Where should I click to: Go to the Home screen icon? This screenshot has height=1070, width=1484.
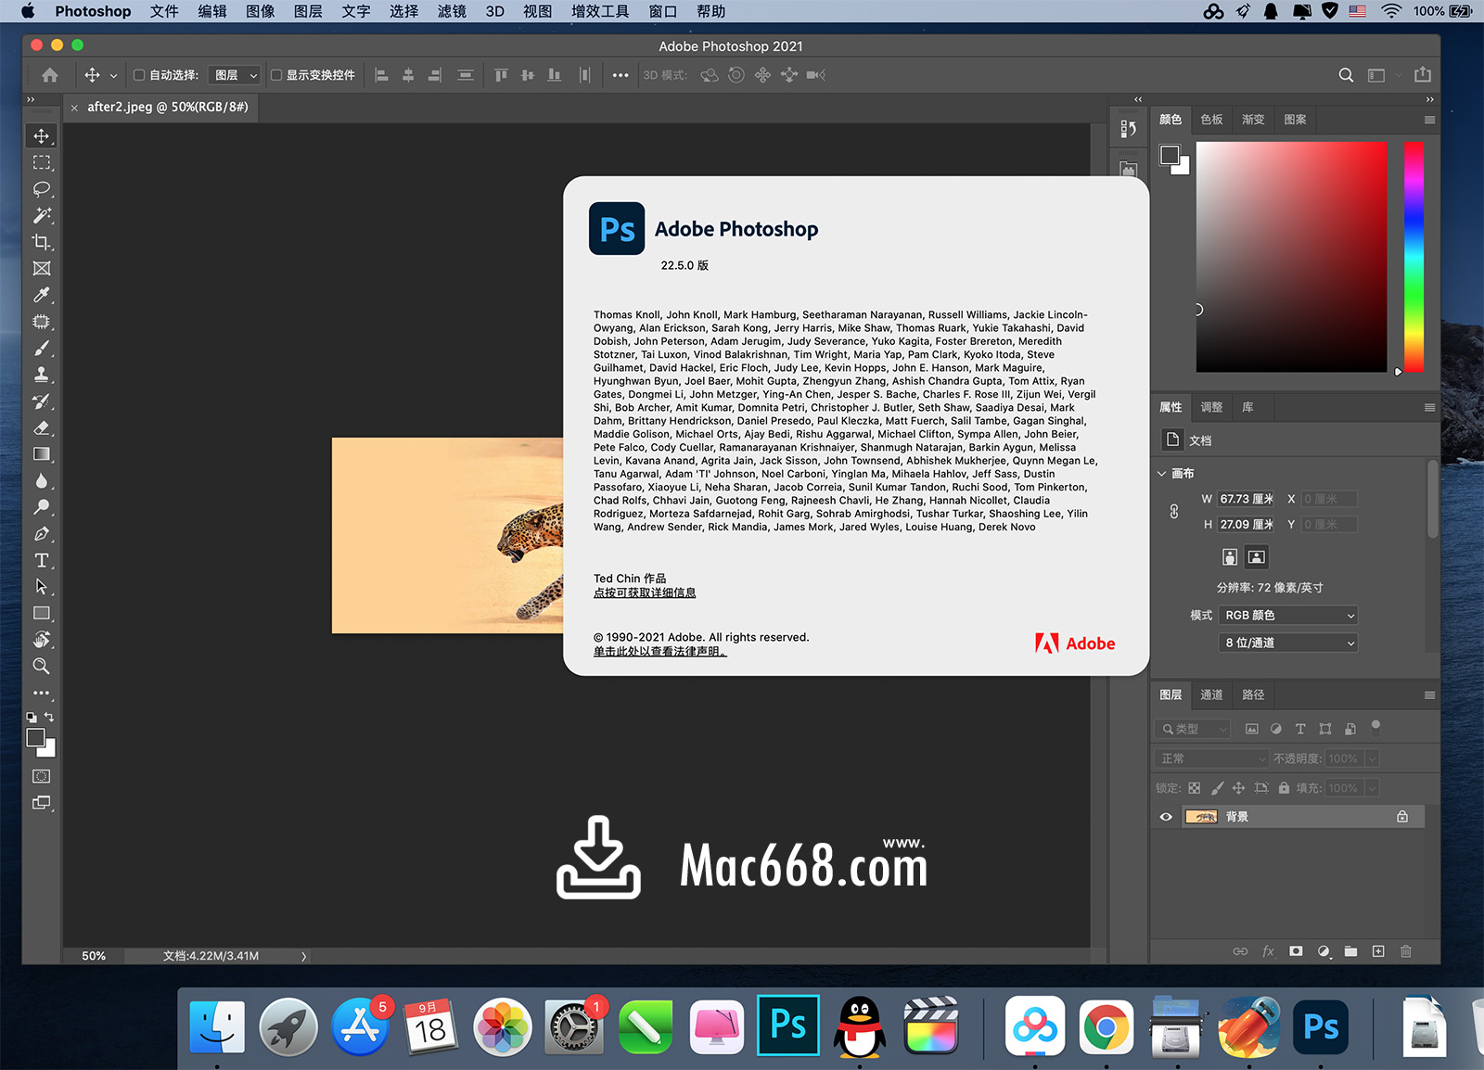click(50, 75)
